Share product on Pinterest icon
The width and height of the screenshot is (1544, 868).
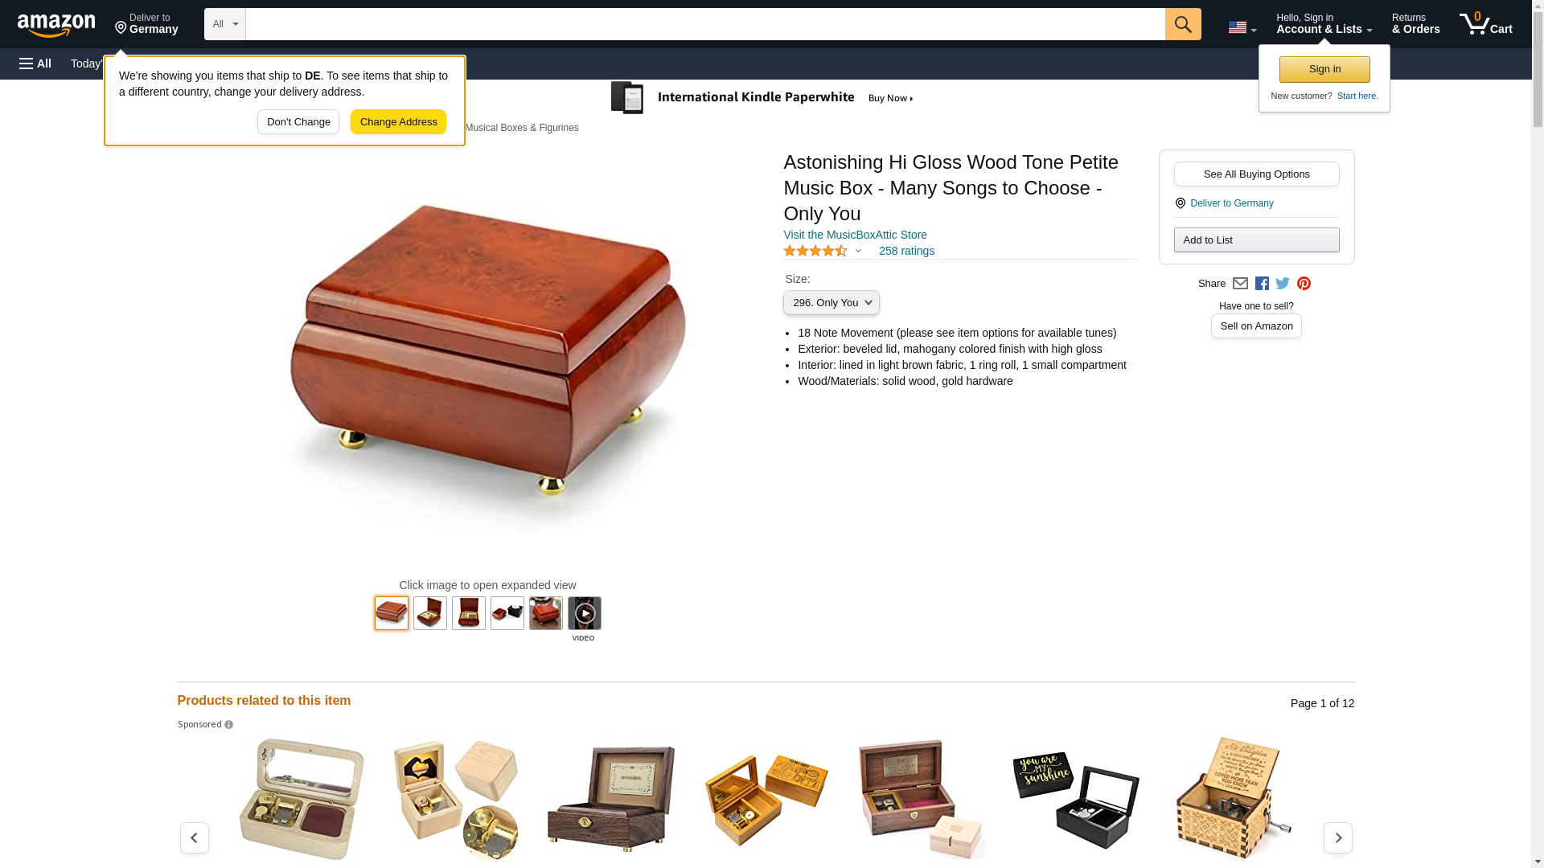1304,284
